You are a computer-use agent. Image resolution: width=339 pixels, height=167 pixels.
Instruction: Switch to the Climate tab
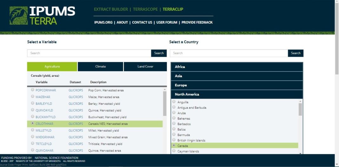100,67
